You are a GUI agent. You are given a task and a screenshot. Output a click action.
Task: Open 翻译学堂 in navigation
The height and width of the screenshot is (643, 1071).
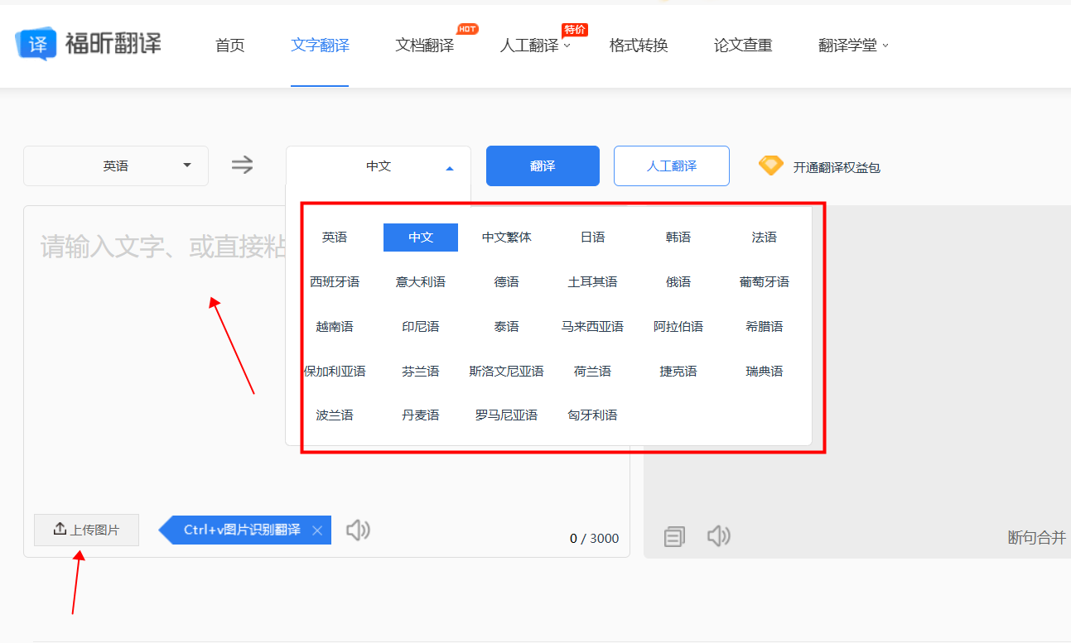tap(847, 46)
